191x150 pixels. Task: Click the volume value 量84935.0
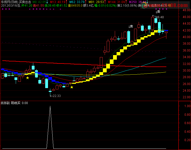pos(75,6)
